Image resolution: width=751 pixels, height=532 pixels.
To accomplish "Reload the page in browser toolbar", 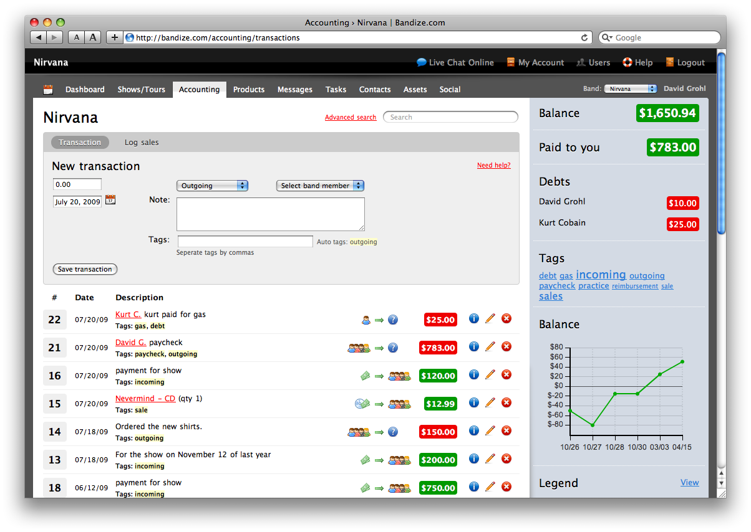I will 584,37.
